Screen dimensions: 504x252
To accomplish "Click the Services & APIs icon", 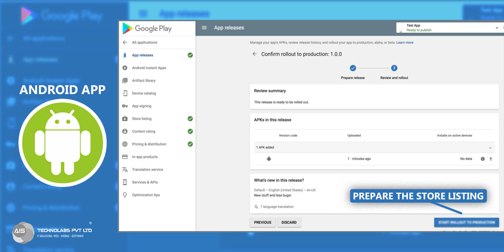I will point(125,182).
